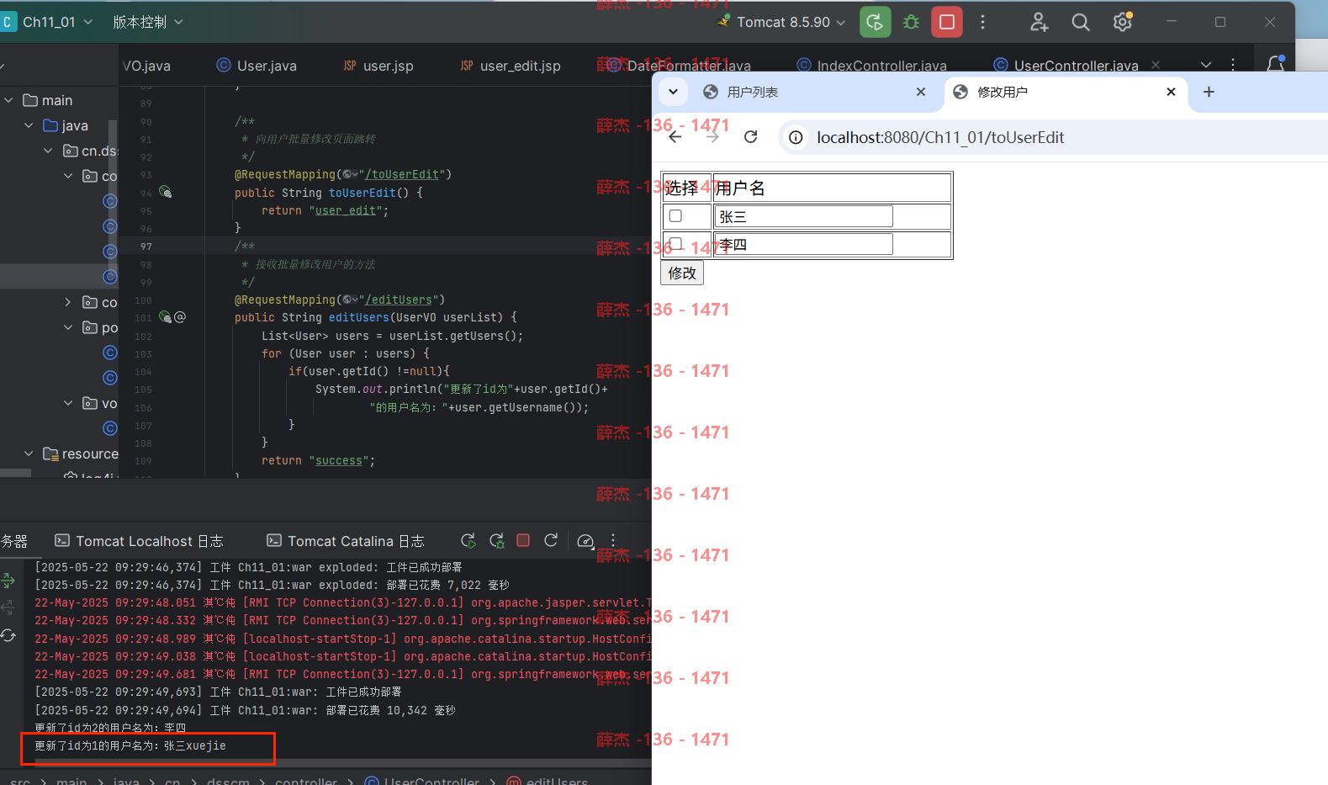Click the console line '更新了id为1的用户名为: 张三xuejie'
The height and width of the screenshot is (785, 1328).
click(x=130, y=745)
